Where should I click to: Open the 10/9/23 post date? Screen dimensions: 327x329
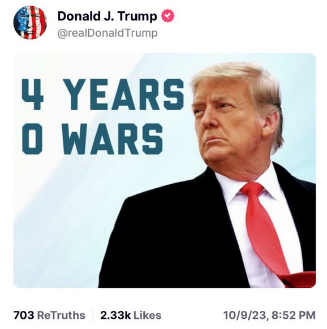[x=246, y=315]
